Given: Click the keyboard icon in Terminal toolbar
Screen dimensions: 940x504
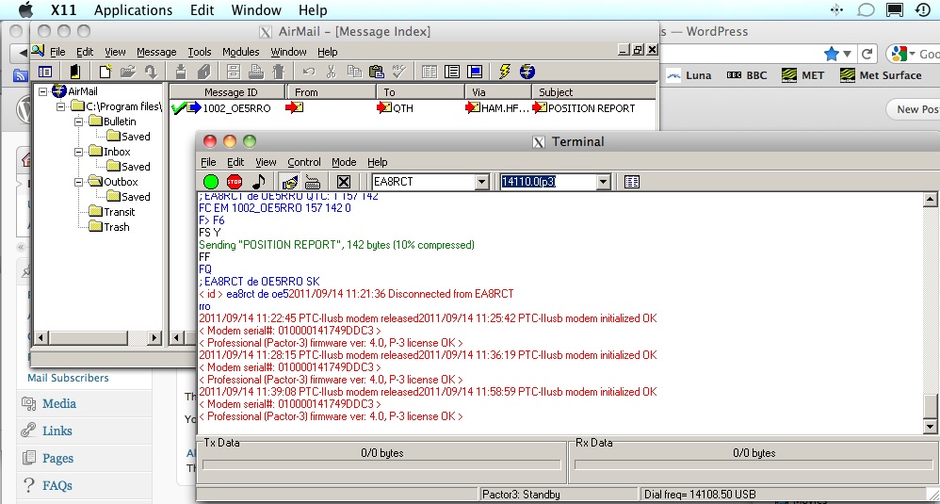Looking at the screenshot, I should pos(314,182).
